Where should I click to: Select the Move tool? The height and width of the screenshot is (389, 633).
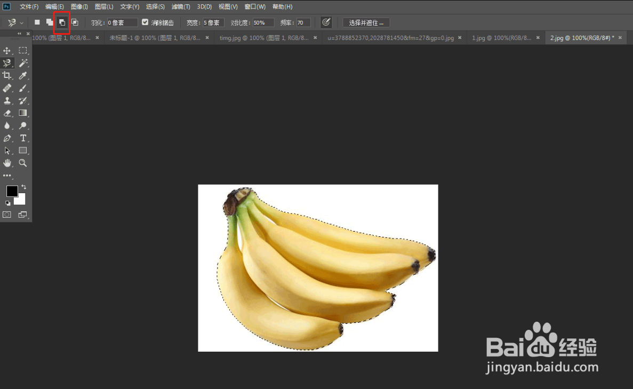tap(7, 51)
